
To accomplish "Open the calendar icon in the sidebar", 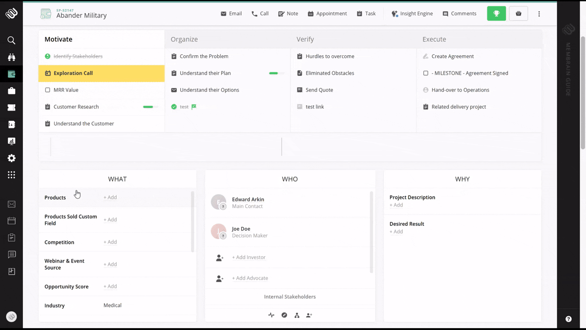I will [x=11, y=221].
